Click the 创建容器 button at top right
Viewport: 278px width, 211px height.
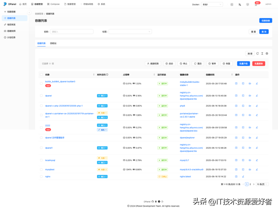pyautogui.click(x=265, y=20)
